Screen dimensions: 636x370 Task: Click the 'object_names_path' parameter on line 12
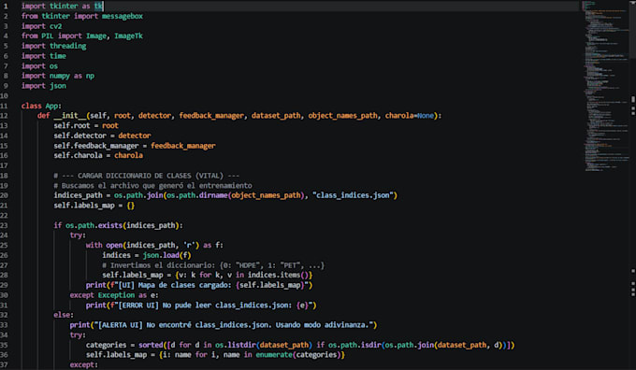[x=342, y=116]
